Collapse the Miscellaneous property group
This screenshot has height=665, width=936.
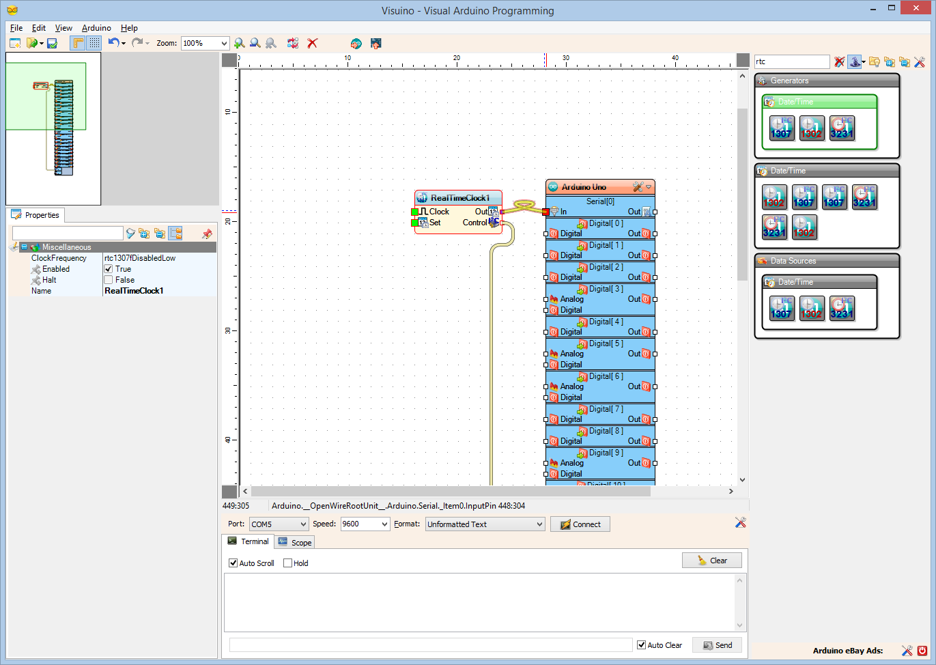[x=24, y=247]
